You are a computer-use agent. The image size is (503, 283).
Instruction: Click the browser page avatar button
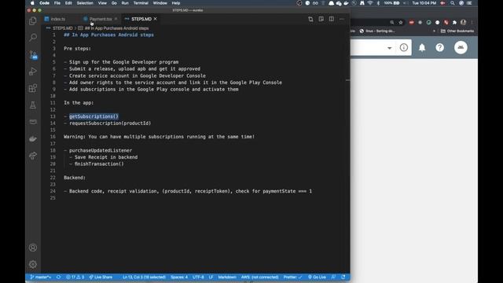(x=461, y=47)
